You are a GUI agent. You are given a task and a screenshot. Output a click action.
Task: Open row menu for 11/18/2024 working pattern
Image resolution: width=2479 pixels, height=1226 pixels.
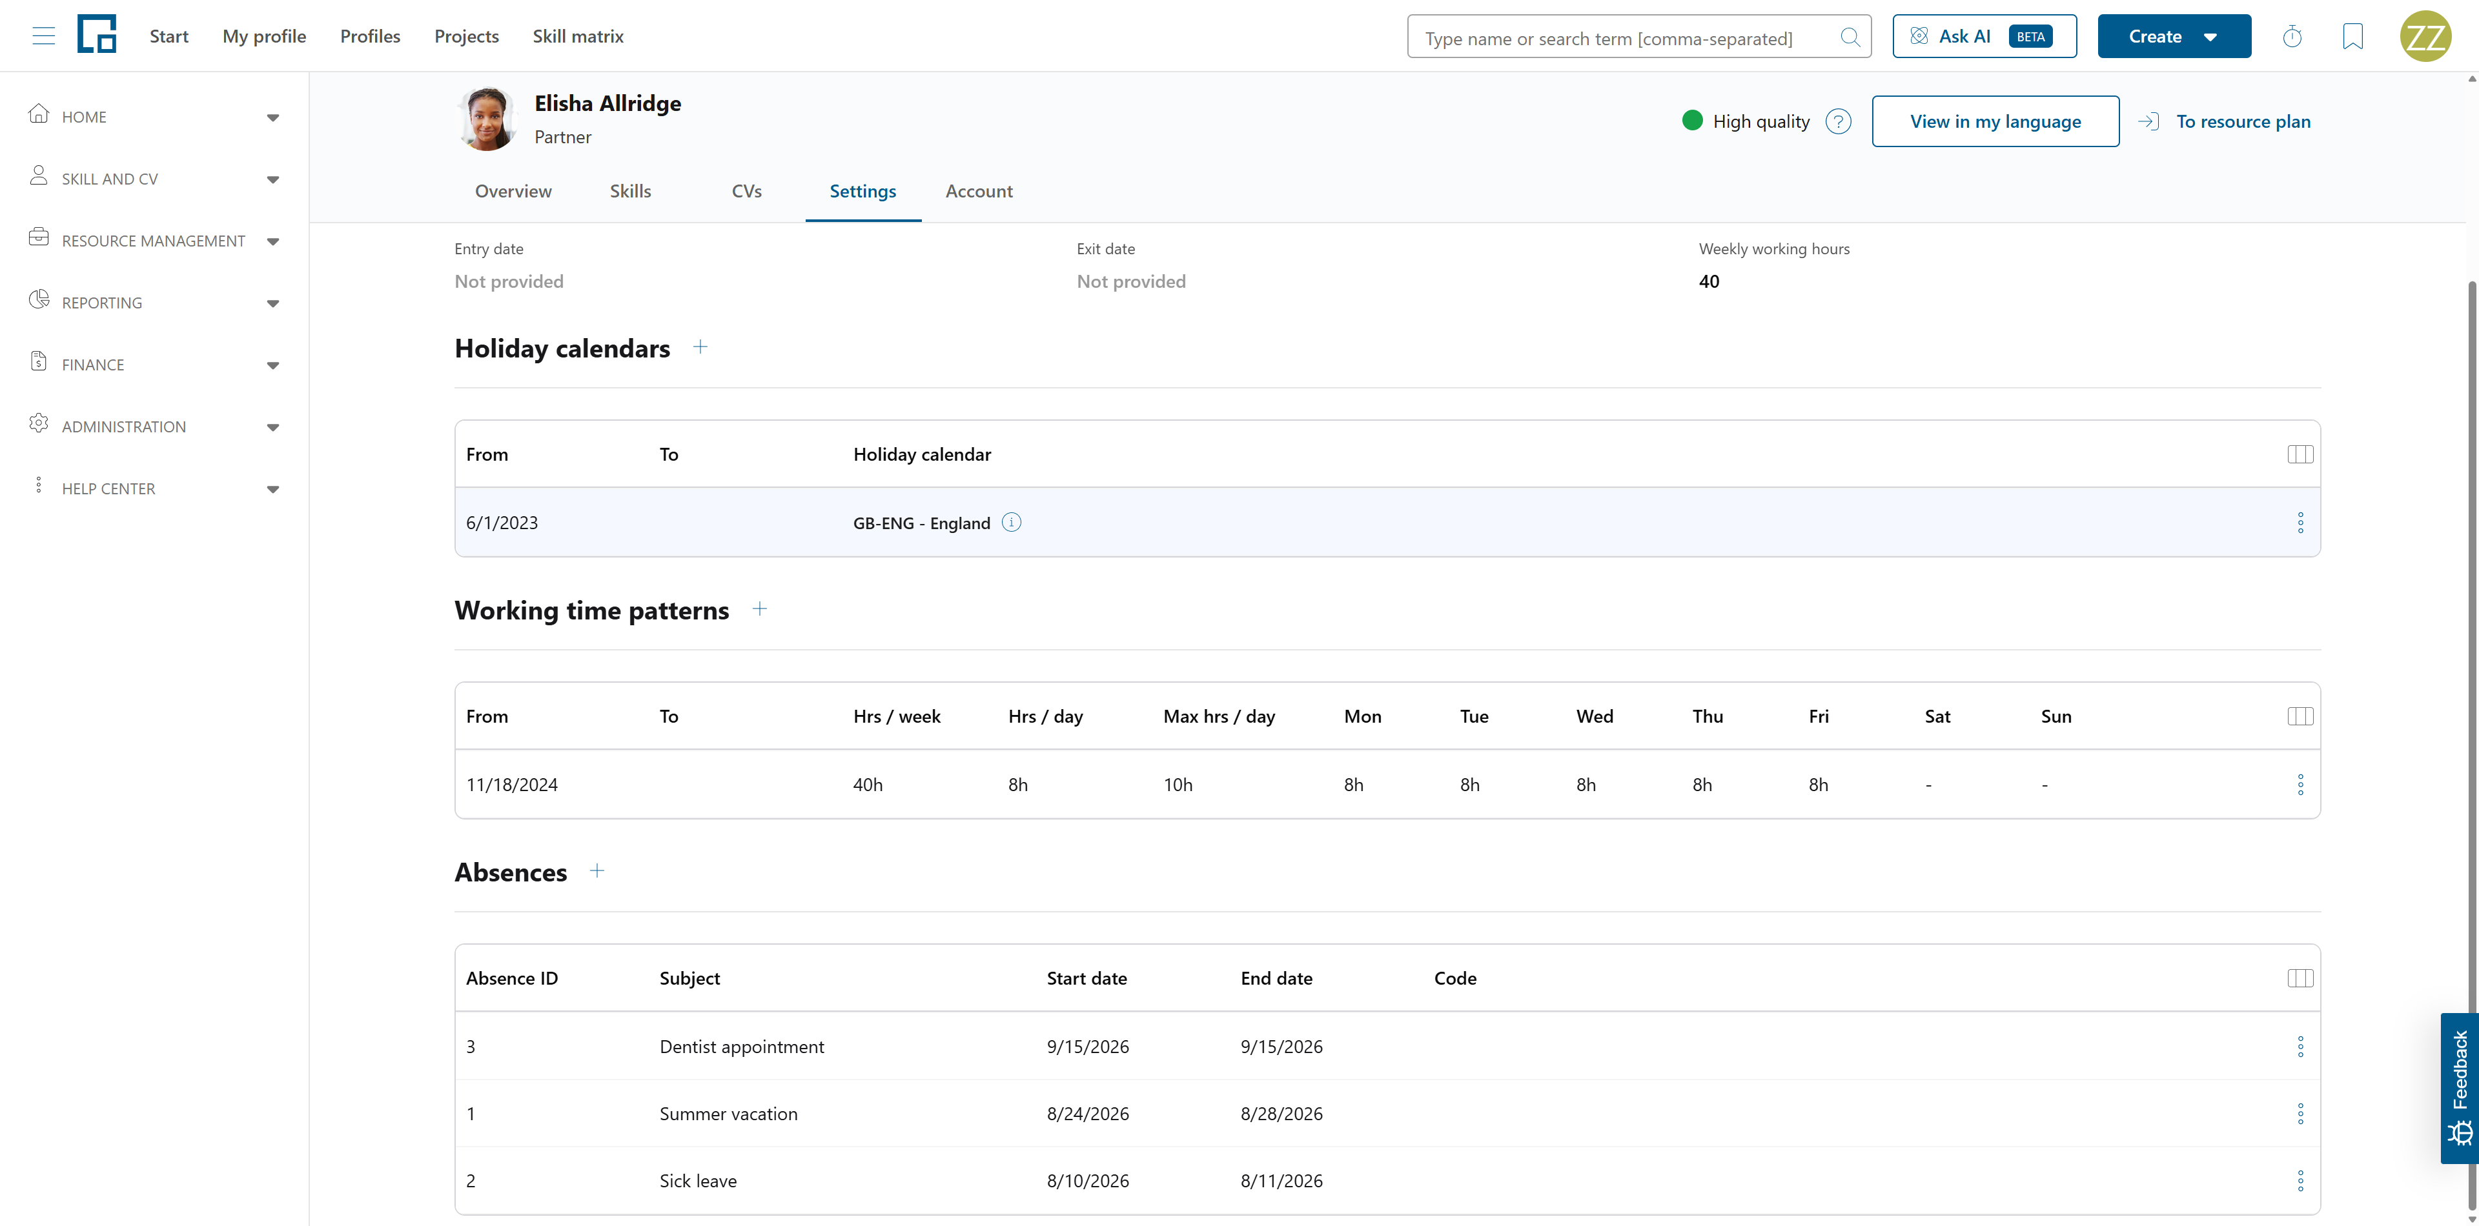coord(2300,785)
